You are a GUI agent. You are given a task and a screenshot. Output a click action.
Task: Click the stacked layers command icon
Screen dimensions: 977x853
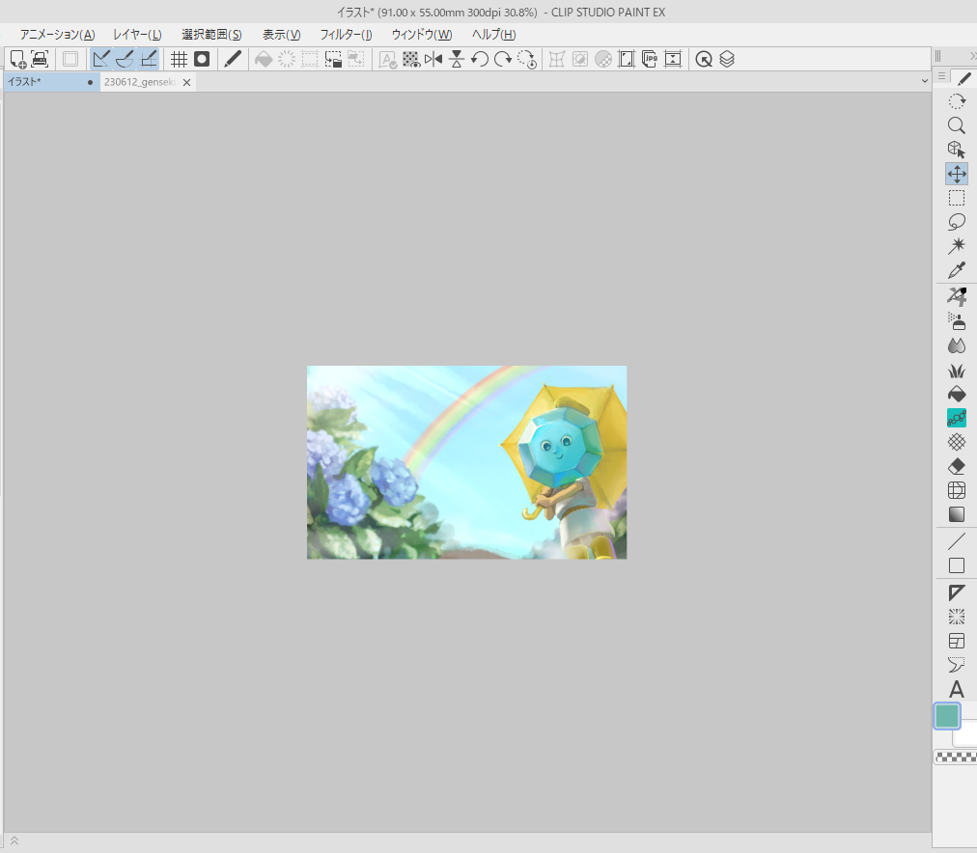point(727,59)
